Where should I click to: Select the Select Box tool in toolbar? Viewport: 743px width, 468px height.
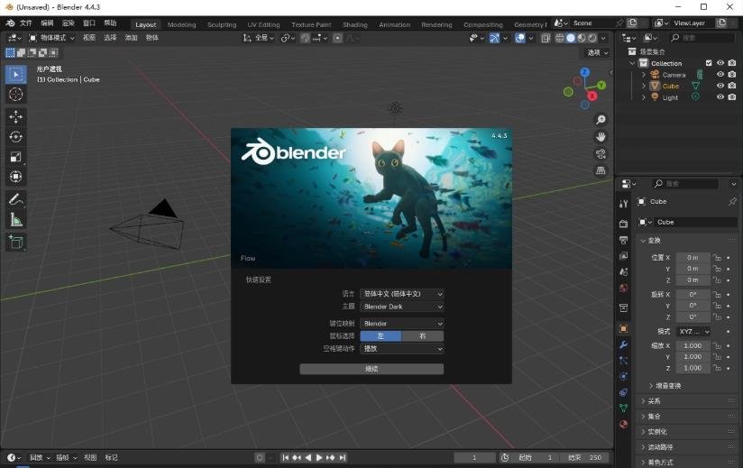(15, 74)
